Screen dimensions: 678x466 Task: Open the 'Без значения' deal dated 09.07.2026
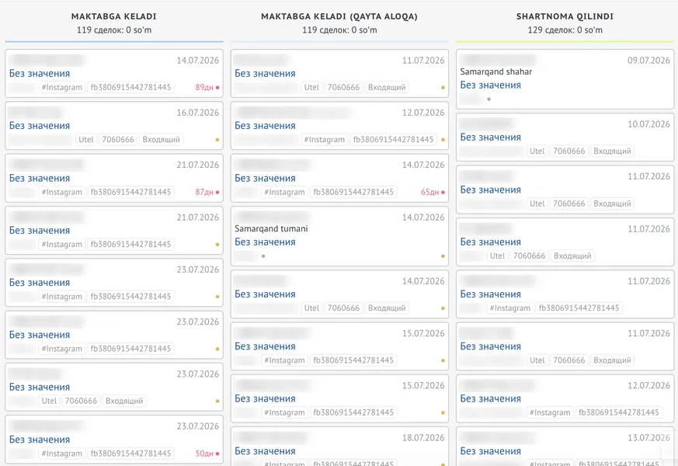[490, 85]
